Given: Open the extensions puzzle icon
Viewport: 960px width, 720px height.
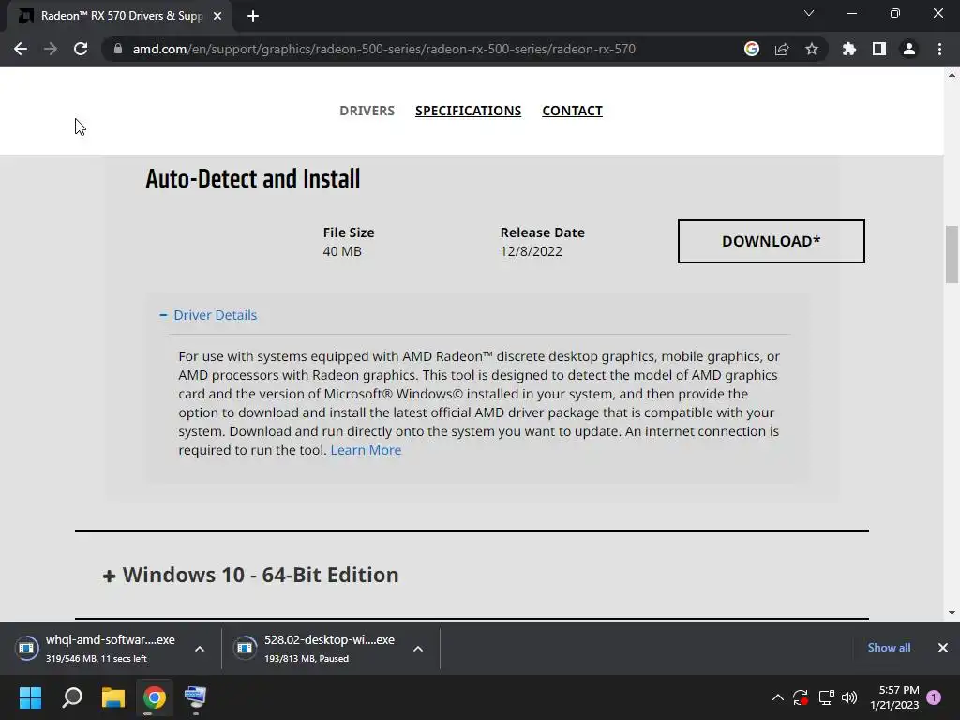Looking at the screenshot, I should tap(849, 49).
